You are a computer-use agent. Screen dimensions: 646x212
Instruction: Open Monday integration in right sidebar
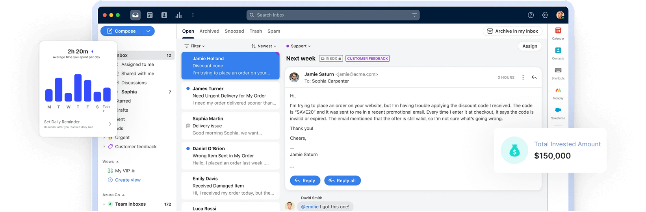tap(558, 92)
